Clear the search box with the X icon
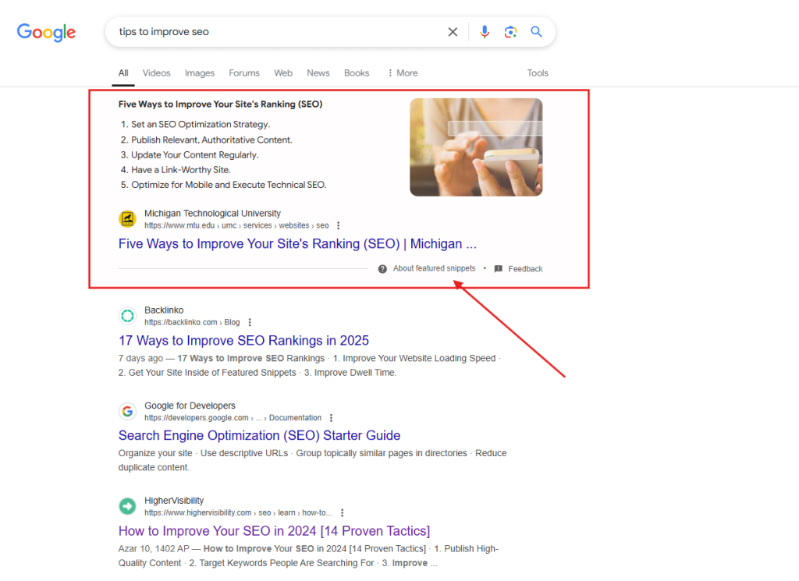 [453, 32]
